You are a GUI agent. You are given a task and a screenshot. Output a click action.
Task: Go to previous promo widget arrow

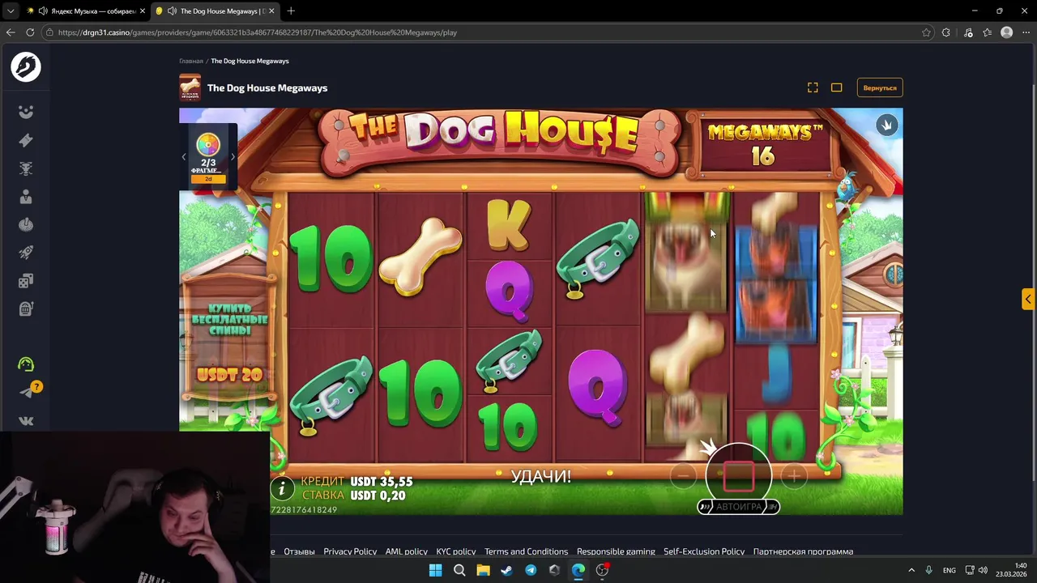click(184, 157)
